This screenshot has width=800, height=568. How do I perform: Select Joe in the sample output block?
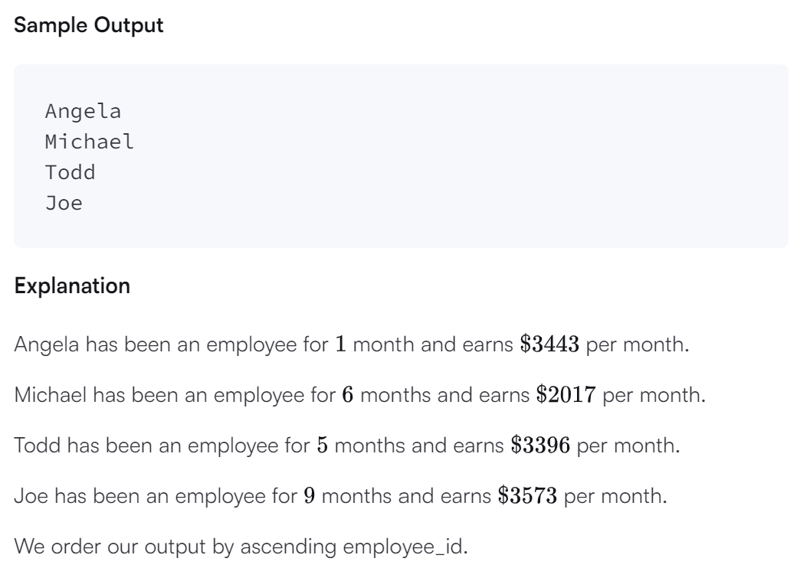[x=64, y=203]
